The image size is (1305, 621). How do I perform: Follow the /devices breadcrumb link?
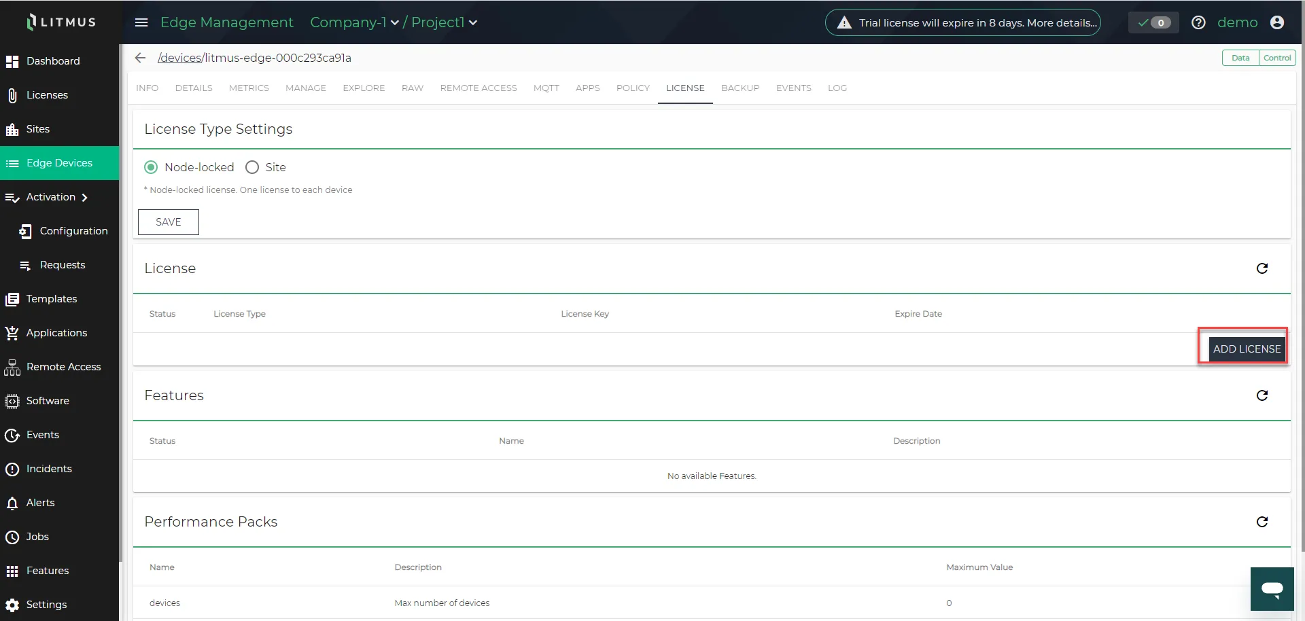pyautogui.click(x=180, y=58)
